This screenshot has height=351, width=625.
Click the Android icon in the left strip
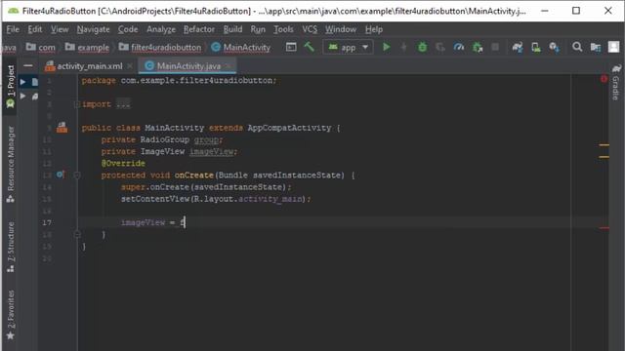coord(10,104)
